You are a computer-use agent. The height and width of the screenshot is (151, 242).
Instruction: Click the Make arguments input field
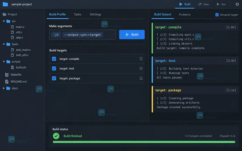coord(82,34)
